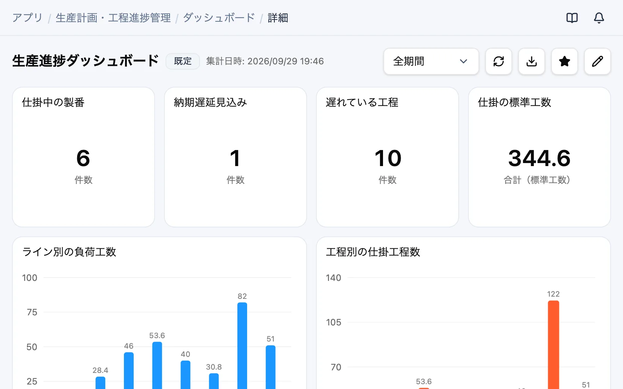Click the 集計日時 timestamp text
This screenshot has height=389, width=623.
pos(265,61)
